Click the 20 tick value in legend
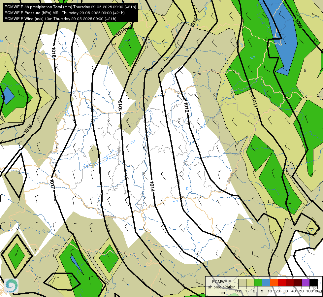Viewport: 323px width, 297px height. (x=278, y=291)
